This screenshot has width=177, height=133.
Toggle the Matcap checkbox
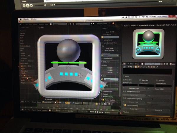tap(102, 94)
